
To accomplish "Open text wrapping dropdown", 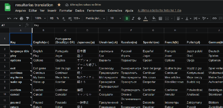I will pos(197,18).
